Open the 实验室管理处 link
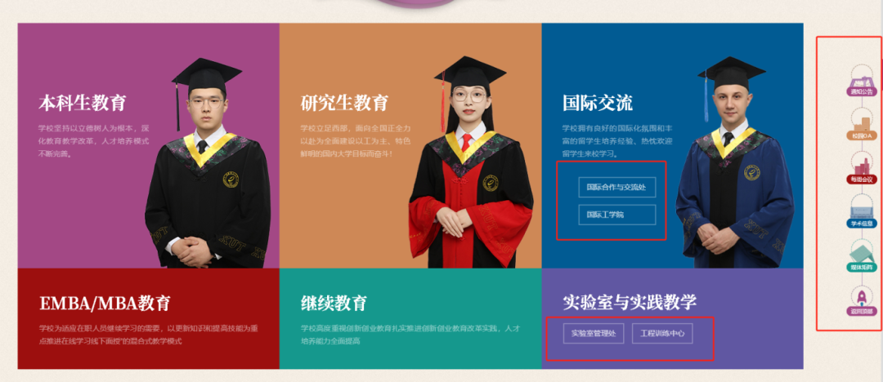 (594, 334)
